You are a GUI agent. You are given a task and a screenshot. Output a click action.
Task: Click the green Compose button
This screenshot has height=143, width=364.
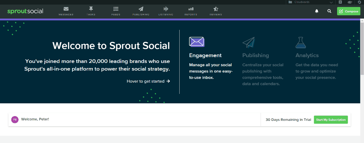click(349, 11)
